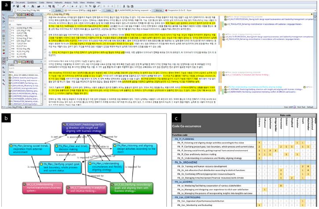Click the Codes panel search field
The width and height of the screenshot is (319, 209).
(24, 68)
